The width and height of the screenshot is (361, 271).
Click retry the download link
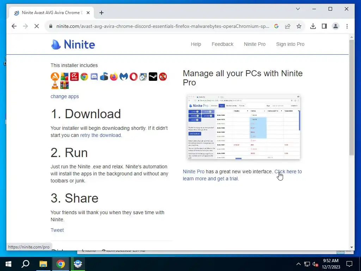[100, 135]
